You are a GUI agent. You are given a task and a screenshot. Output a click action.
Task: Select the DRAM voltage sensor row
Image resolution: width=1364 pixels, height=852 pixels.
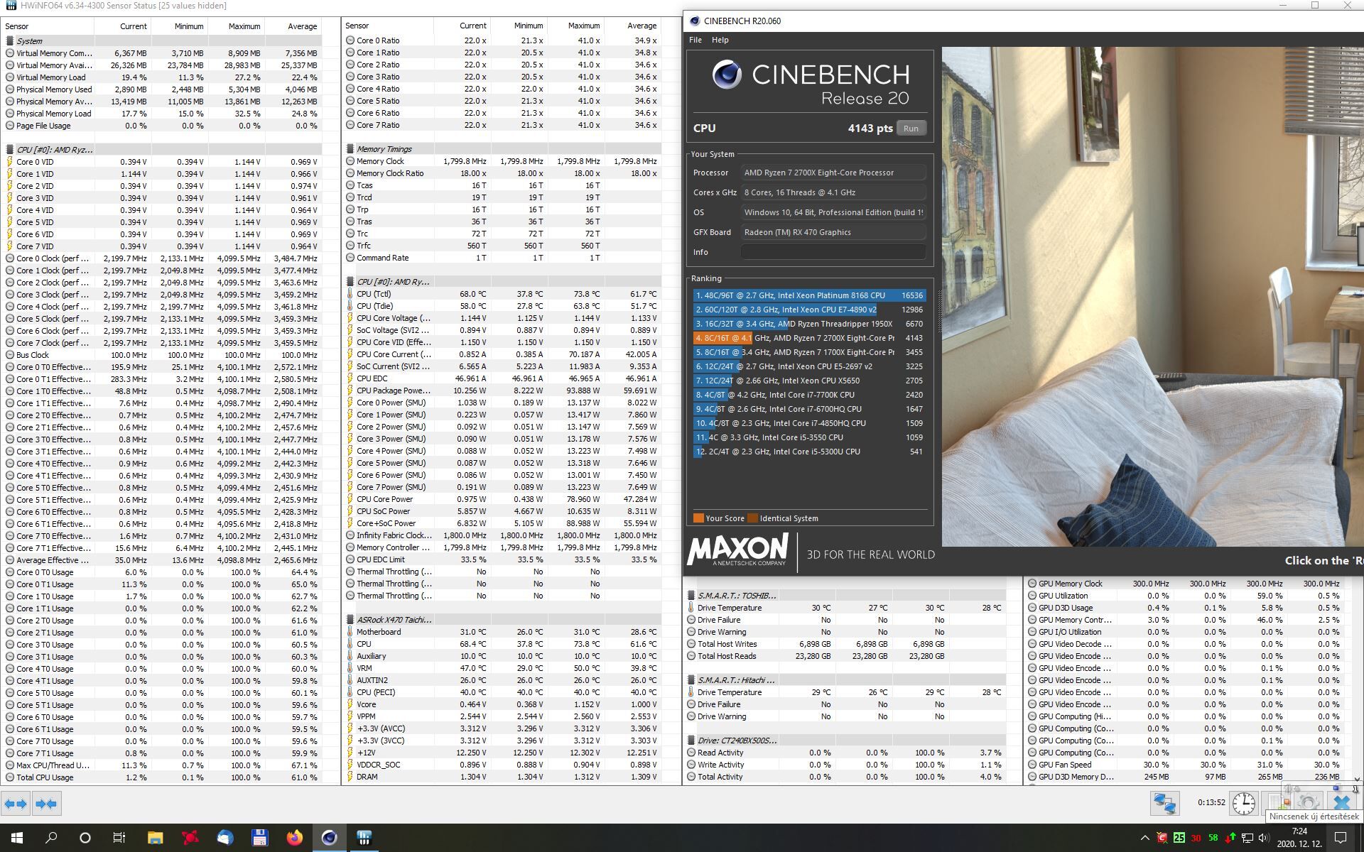(x=502, y=777)
